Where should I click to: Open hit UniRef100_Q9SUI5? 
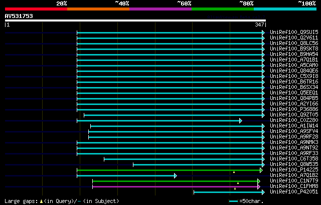coord(294,32)
